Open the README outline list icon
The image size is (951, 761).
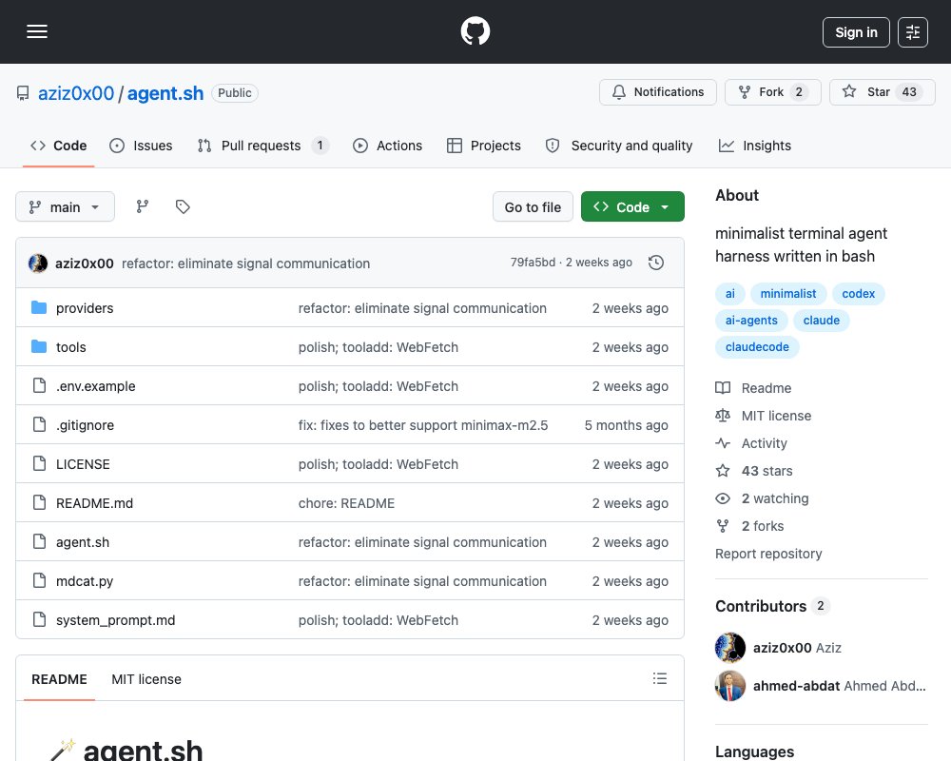pyautogui.click(x=660, y=678)
